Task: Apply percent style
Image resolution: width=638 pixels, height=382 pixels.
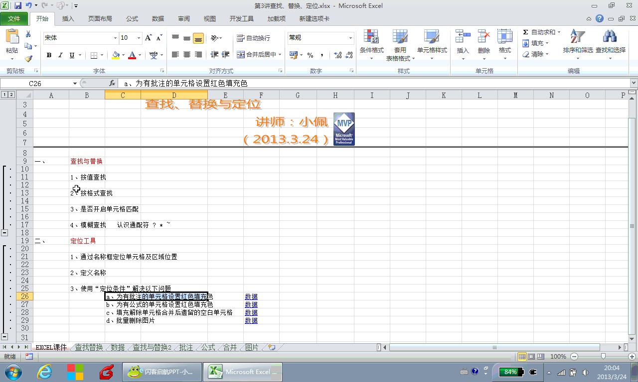Action: [x=310, y=55]
